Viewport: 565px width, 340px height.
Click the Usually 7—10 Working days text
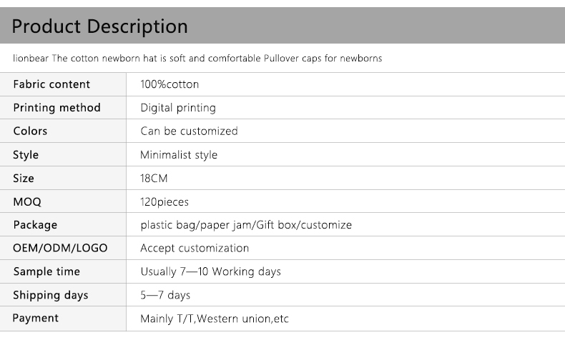tap(210, 272)
